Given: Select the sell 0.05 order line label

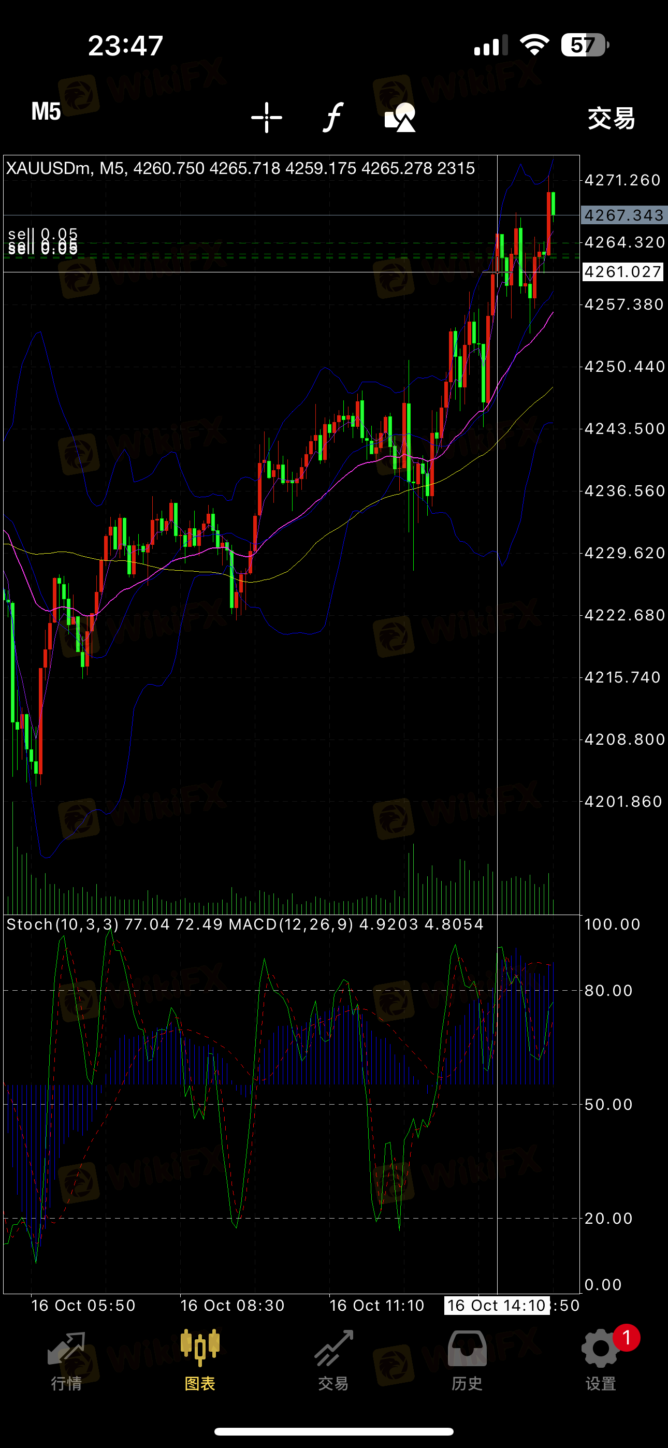Looking at the screenshot, I should [x=43, y=235].
